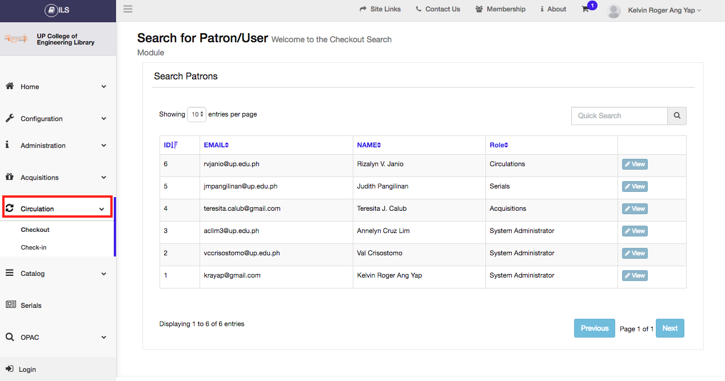
Task: View patron Kelvin Roger Ang Yap
Action: (x=635, y=276)
